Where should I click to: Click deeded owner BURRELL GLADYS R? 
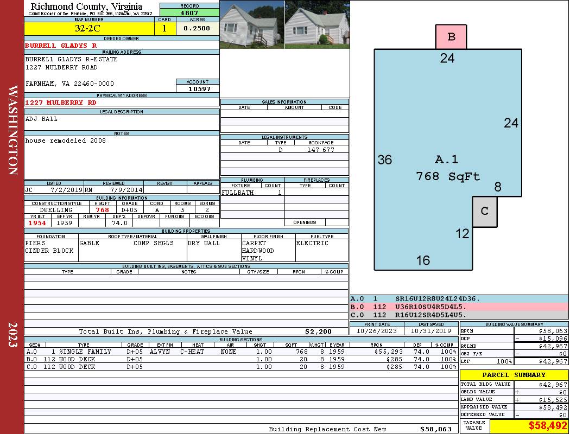61,46
